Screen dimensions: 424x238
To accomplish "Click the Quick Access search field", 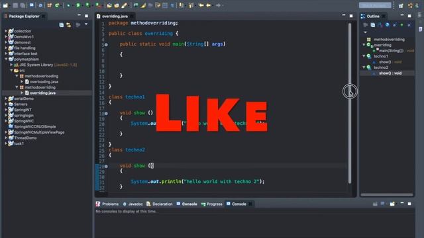I will point(375,5).
